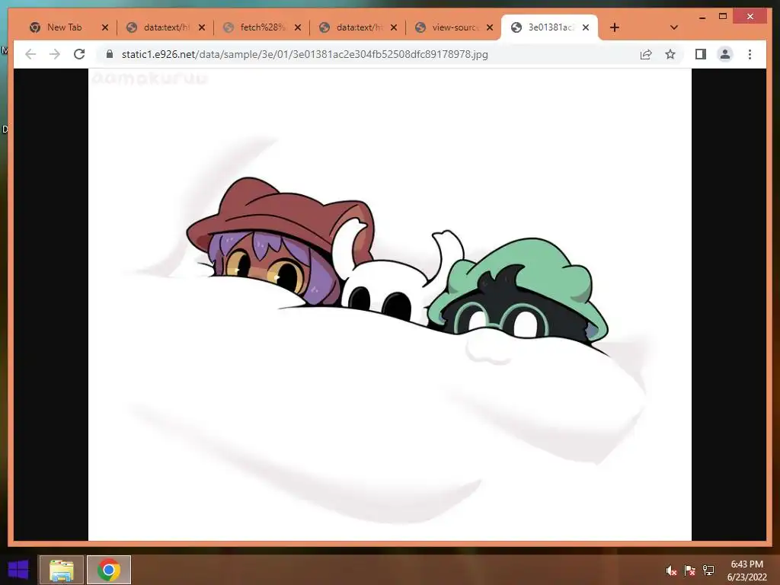Close the fetch%28% tab
Screen dimensions: 780x585
(x=298, y=27)
